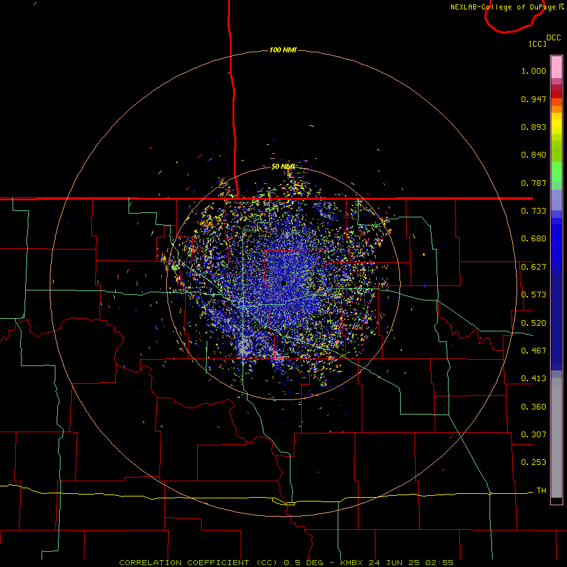Image resolution: width=567 pixels, height=567 pixels.
Task: Click the 0.680 legend value
Action: 534,239
